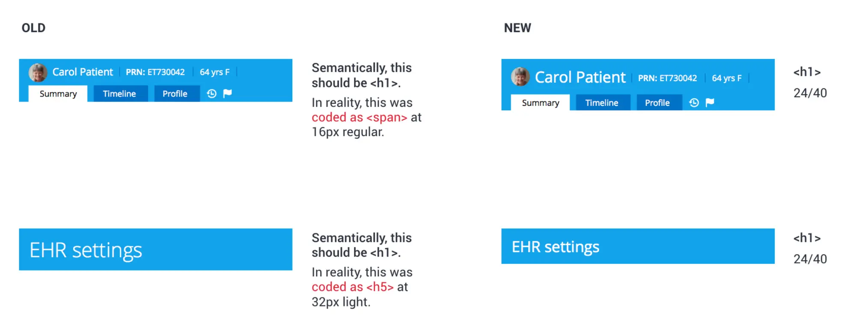Click the history clock icon in NEW header
856x319 pixels.
(694, 102)
